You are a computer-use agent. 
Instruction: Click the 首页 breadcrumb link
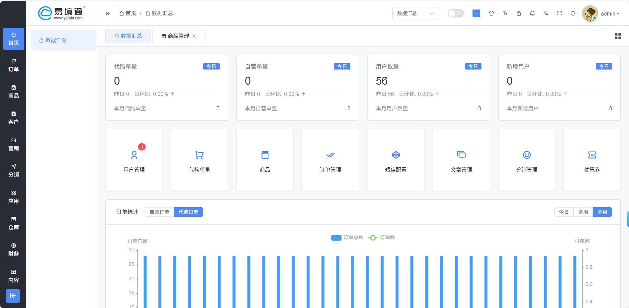pos(128,13)
